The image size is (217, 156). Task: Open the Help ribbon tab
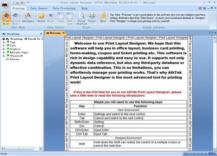tap(85, 8)
